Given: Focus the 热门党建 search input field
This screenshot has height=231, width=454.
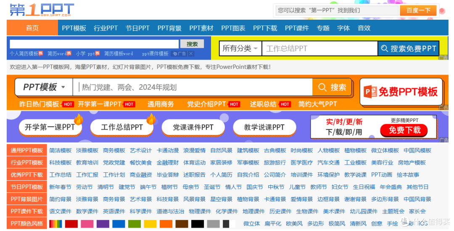Looking at the screenshot, I should pyautogui.click(x=193, y=87).
